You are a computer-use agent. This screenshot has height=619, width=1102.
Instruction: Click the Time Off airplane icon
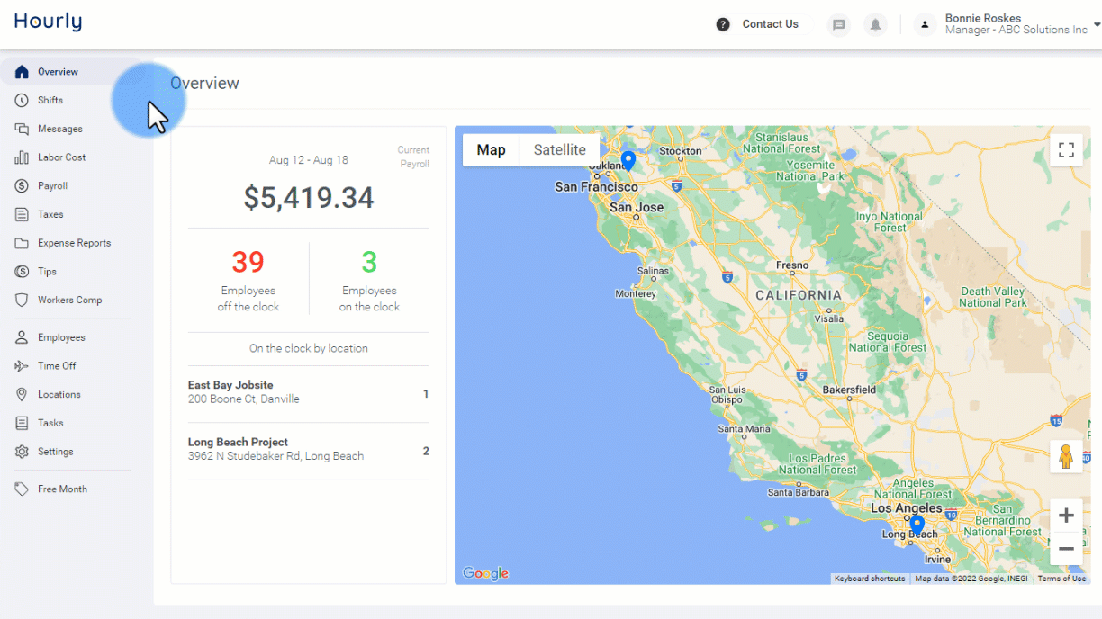[22, 366]
